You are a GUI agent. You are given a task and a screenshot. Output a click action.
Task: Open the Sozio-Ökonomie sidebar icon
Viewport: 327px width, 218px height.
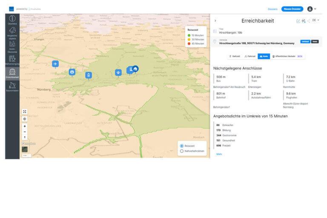pos(12,46)
